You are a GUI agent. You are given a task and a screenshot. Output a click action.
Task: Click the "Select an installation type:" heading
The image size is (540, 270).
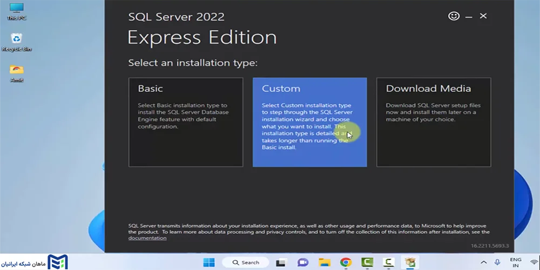193,63
